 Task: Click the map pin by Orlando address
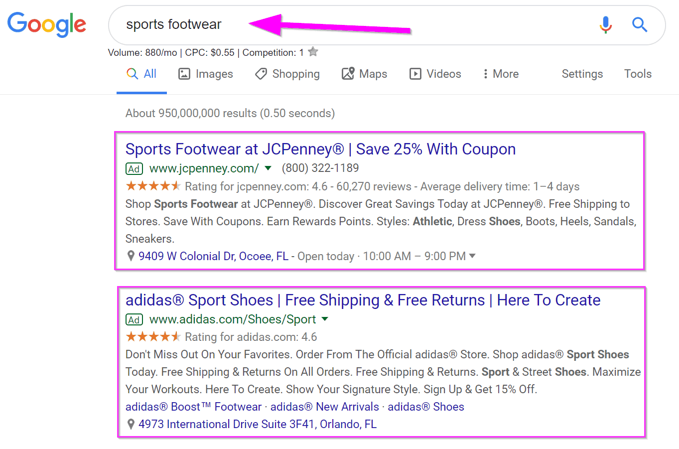click(131, 424)
